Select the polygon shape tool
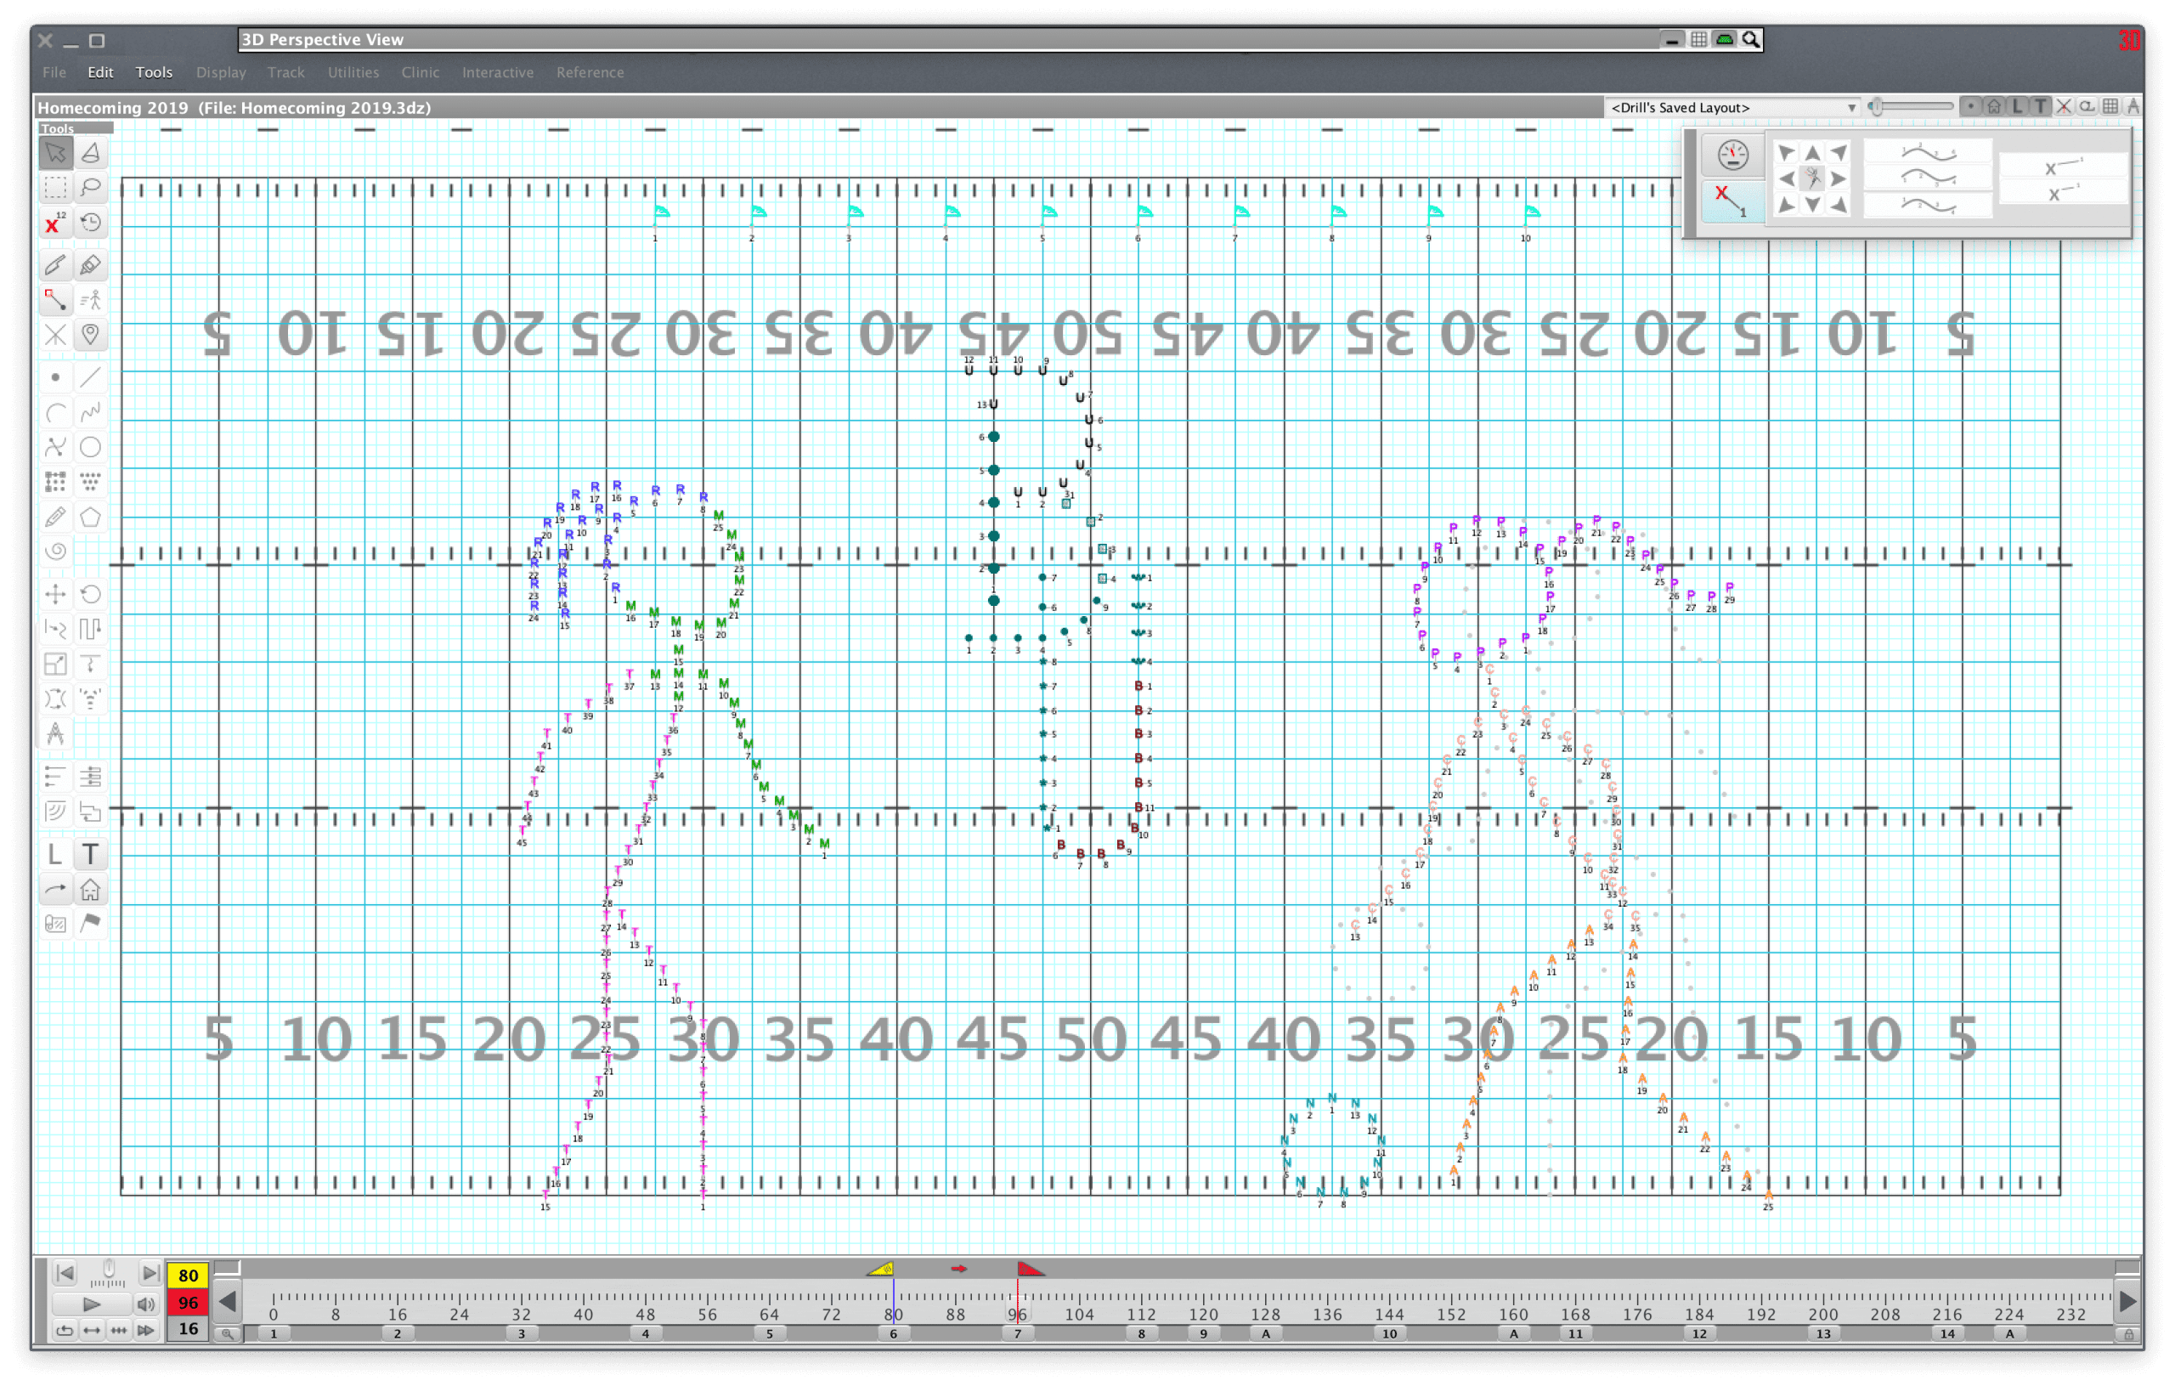Viewport: 2175px width, 1386px height. [x=90, y=517]
